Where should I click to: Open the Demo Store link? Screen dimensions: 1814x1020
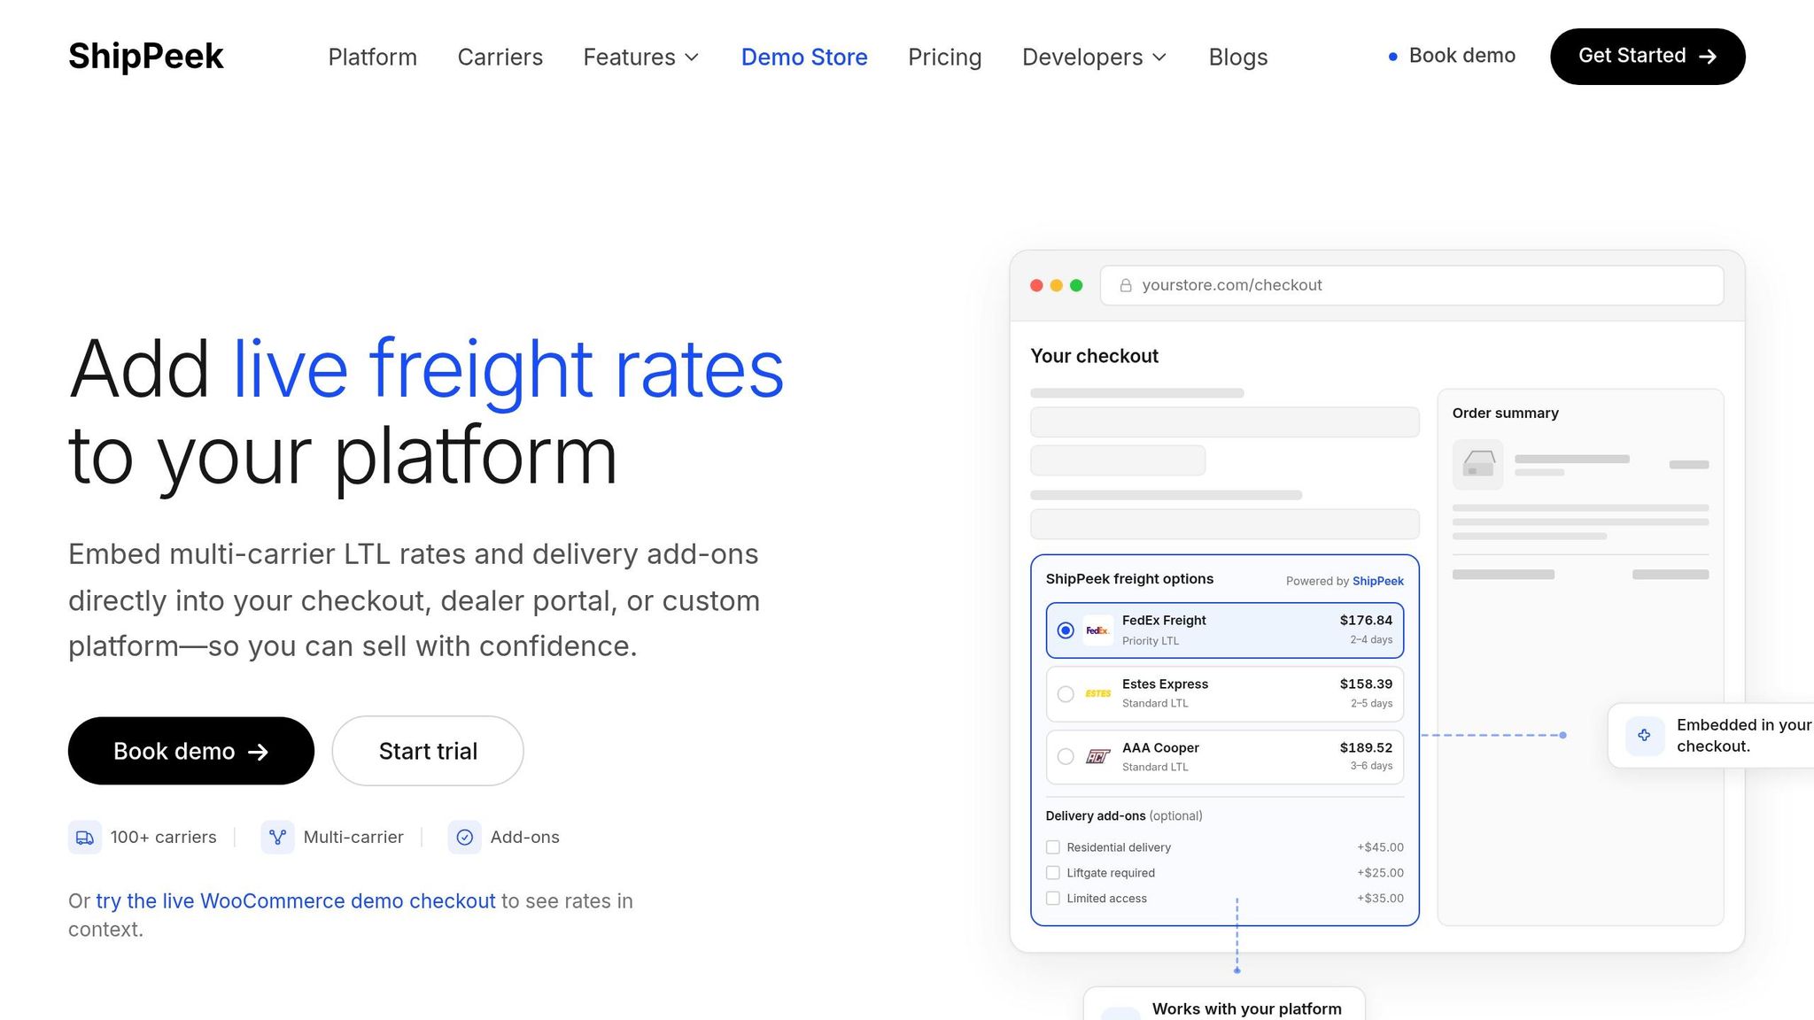804,57
